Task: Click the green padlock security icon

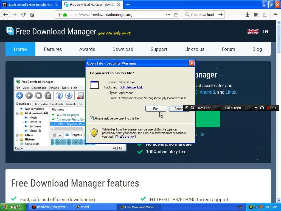Action: click(65, 15)
